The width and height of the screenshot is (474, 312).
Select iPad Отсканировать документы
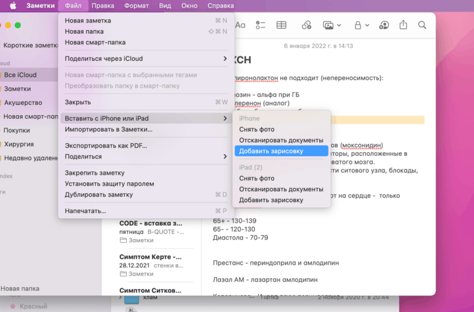(x=281, y=189)
